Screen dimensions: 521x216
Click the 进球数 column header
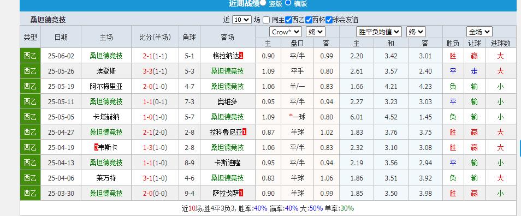tap(500, 43)
